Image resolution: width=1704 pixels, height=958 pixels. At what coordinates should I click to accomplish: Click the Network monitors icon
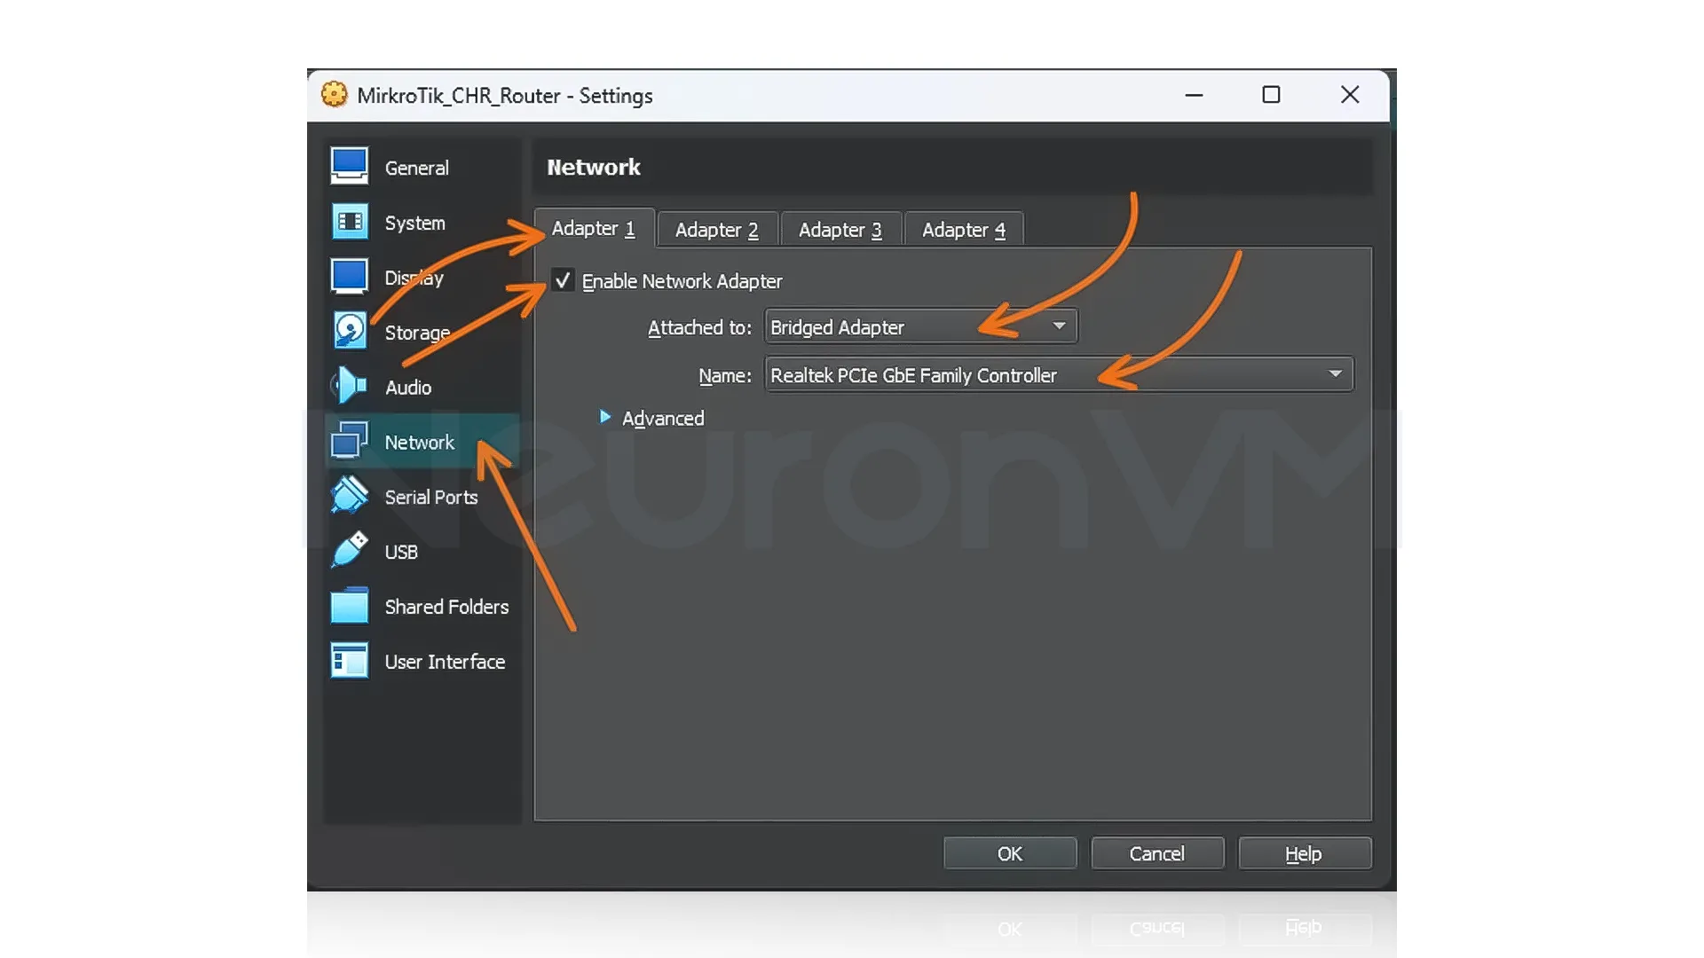(x=349, y=441)
